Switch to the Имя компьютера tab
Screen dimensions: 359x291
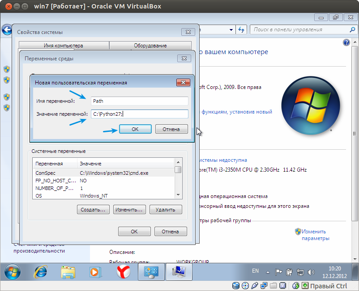[64, 46]
